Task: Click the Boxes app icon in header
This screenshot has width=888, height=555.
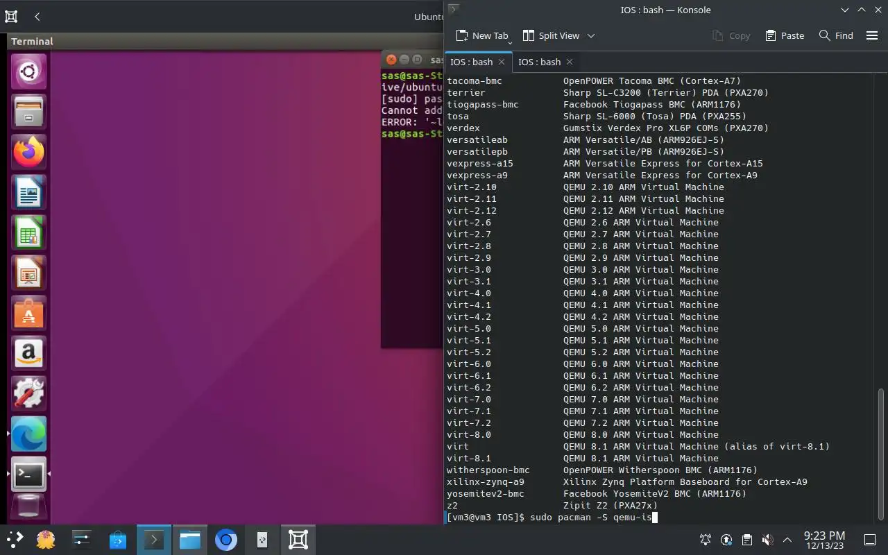Action: click(x=11, y=16)
